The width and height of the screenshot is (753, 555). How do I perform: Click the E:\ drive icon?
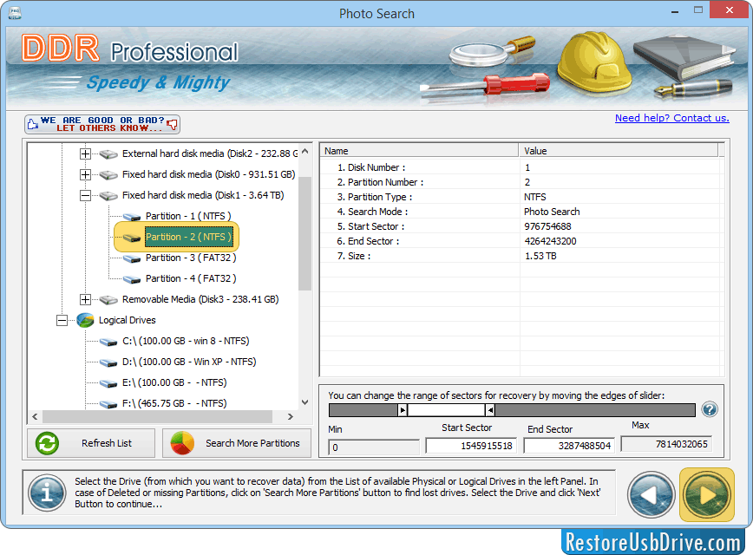pyautogui.click(x=108, y=383)
